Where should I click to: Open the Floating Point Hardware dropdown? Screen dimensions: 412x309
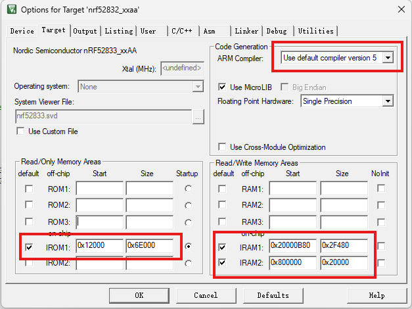(x=388, y=101)
